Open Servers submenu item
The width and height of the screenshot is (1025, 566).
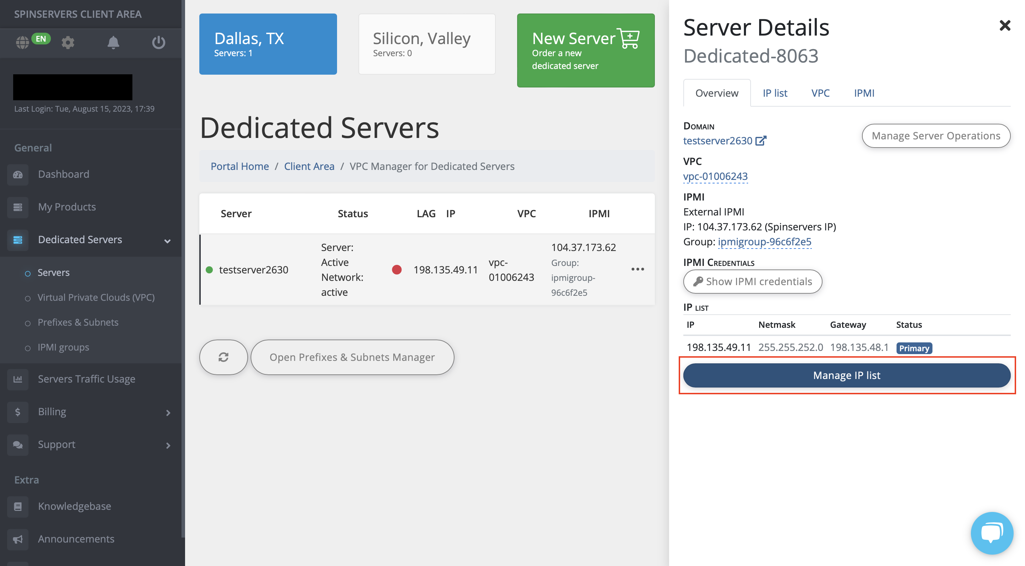53,272
